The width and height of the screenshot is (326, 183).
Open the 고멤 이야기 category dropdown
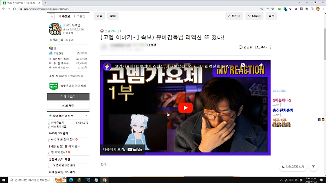point(119,37)
